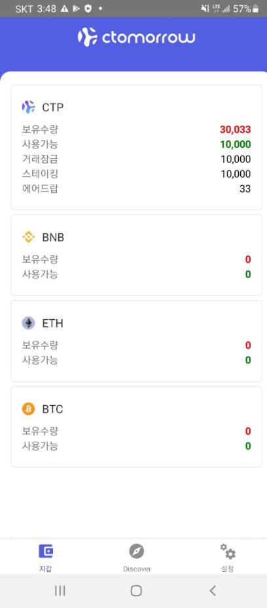Tap the wallet icon in bottom bar

(x=46, y=551)
